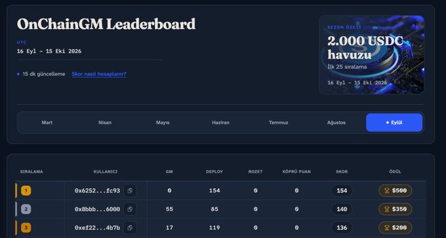Switch to the Nisan month tab
Screen dimensions: 446x238
105,123
